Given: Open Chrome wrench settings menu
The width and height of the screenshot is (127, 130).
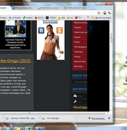Looking at the screenshot, I should click(109, 13).
